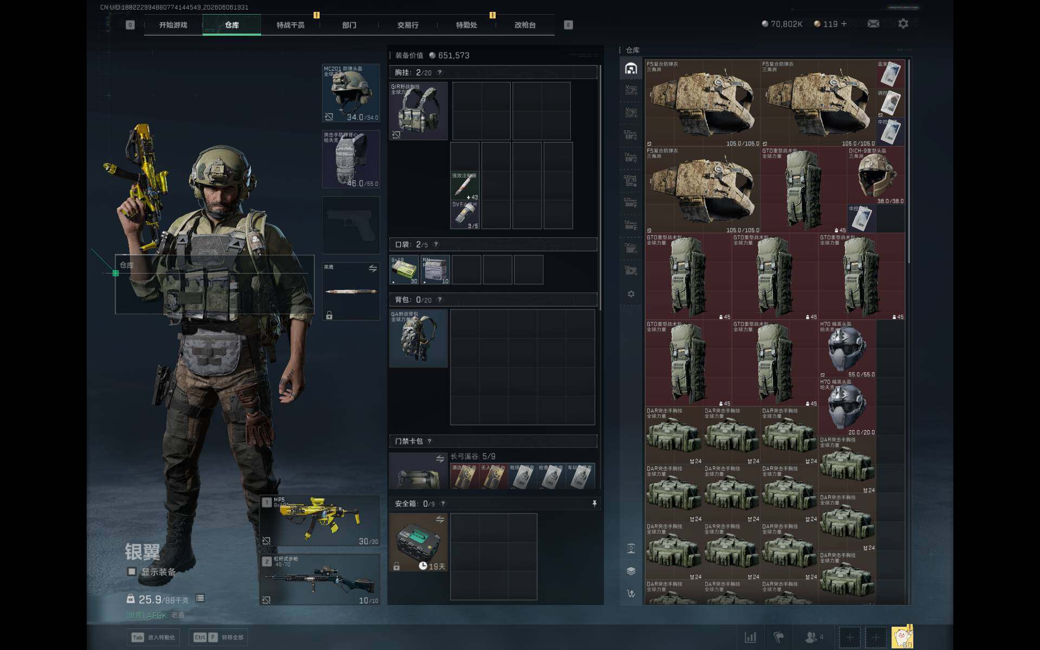
Task: Open the bar-chart statistics icon
Action: (751, 637)
